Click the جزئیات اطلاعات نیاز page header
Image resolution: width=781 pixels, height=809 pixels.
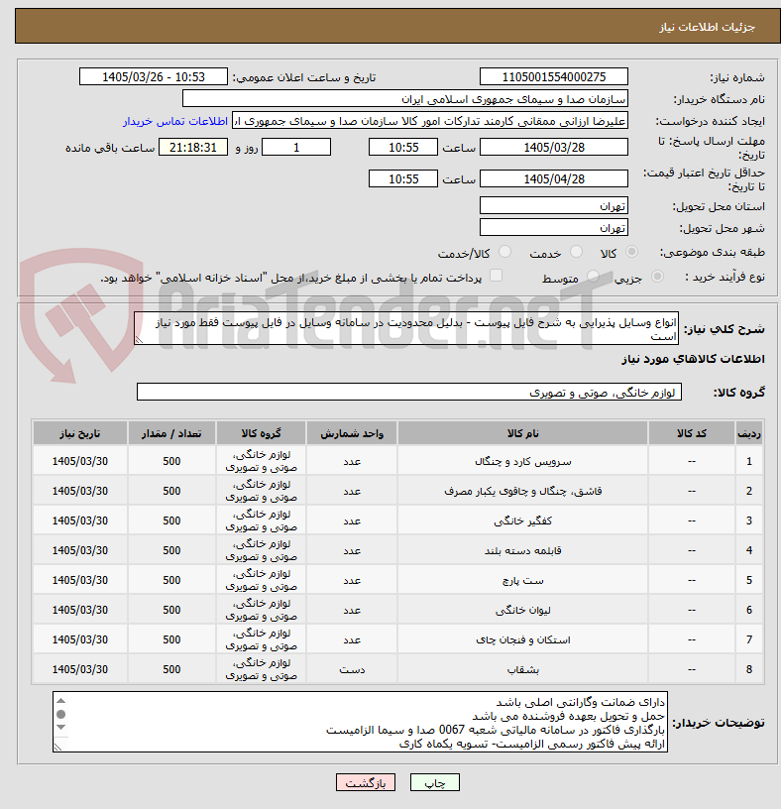click(397, 26)
